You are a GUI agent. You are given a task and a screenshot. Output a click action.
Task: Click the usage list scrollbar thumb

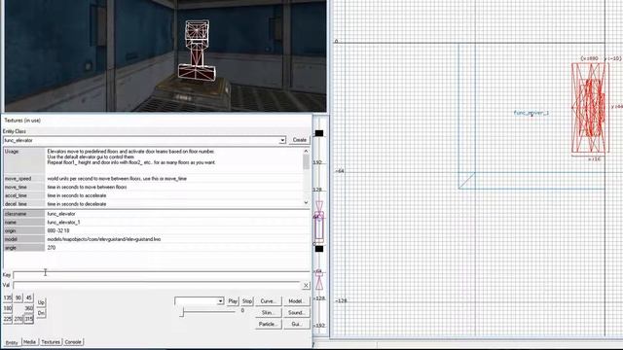pyautogui.click(x=306, y=162)
